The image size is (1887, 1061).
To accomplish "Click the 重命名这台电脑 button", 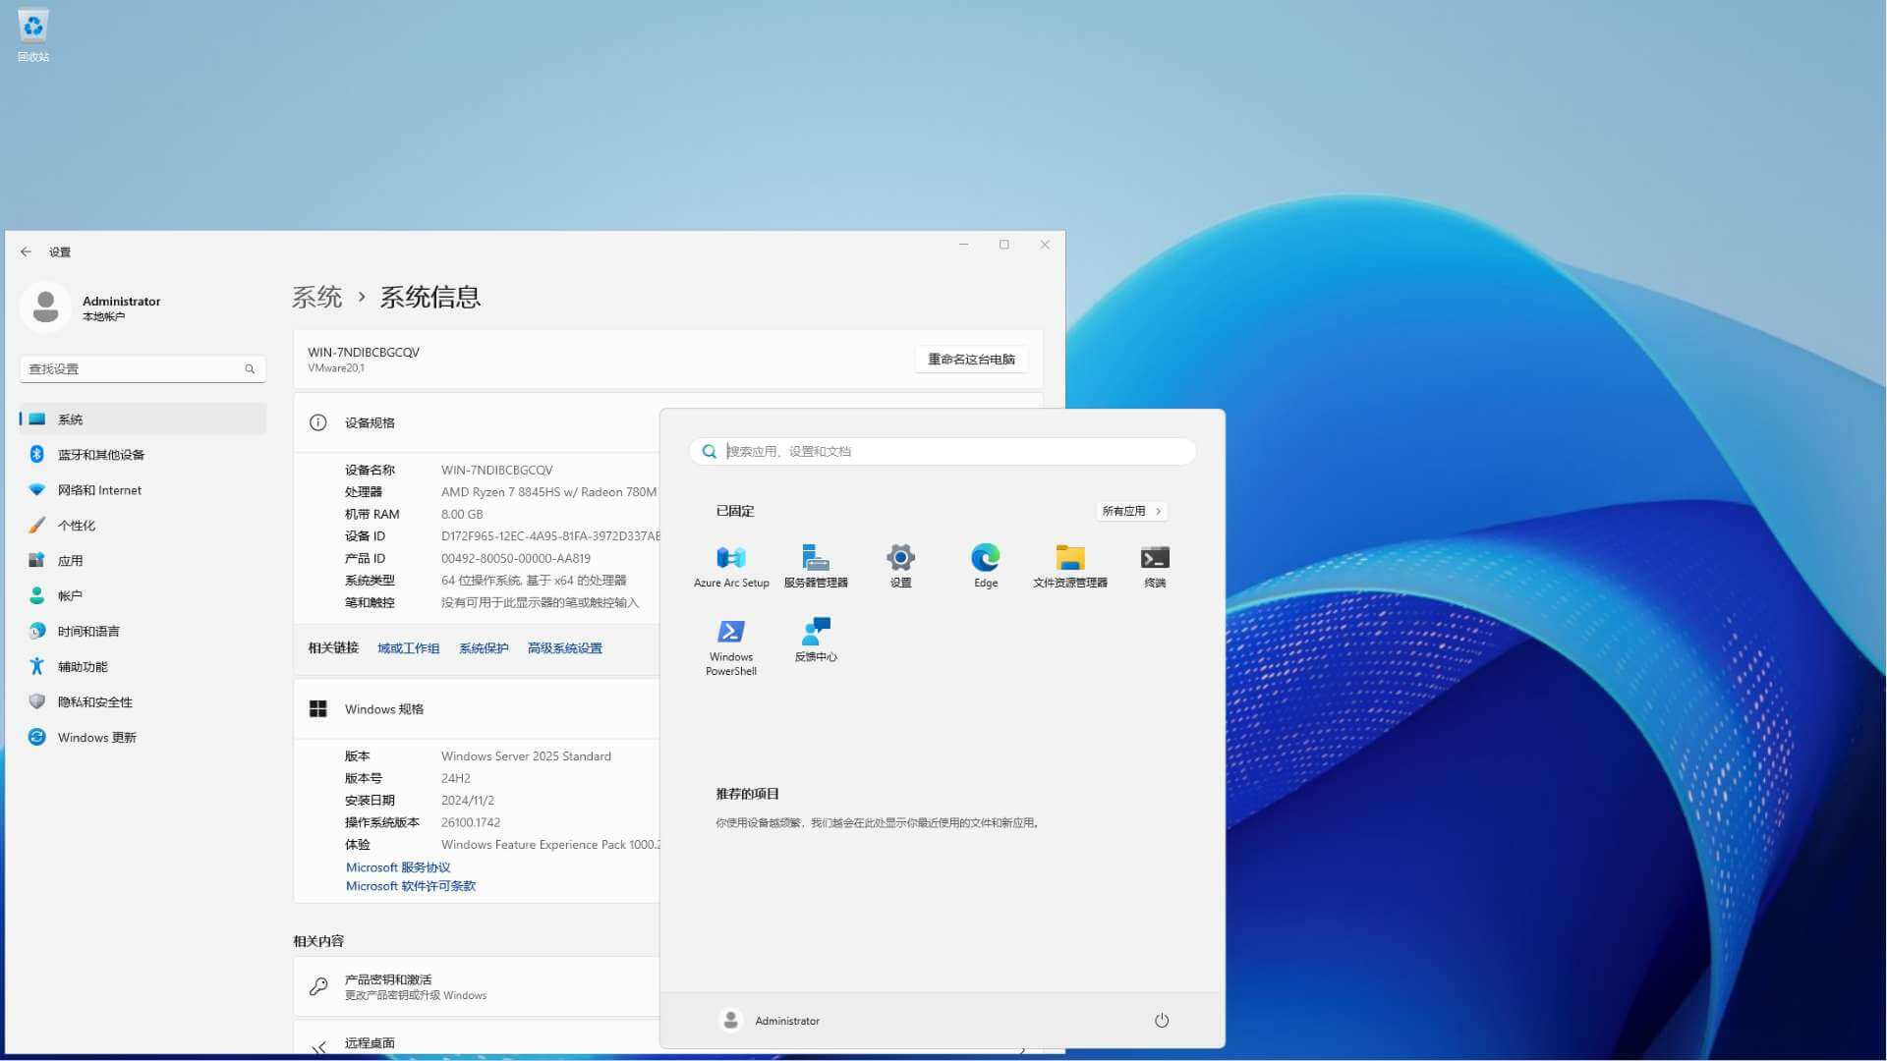I will click(x=970, y=359).
